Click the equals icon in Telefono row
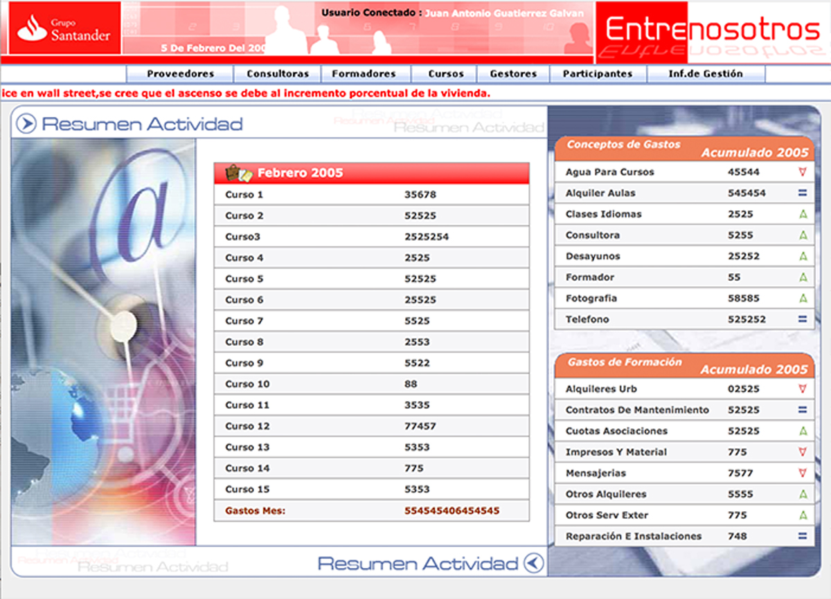This screenshot has height=599, width=831. click(x=803, y=320)
